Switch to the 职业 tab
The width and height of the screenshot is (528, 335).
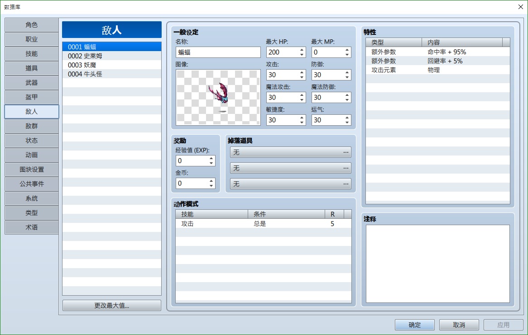32,39
